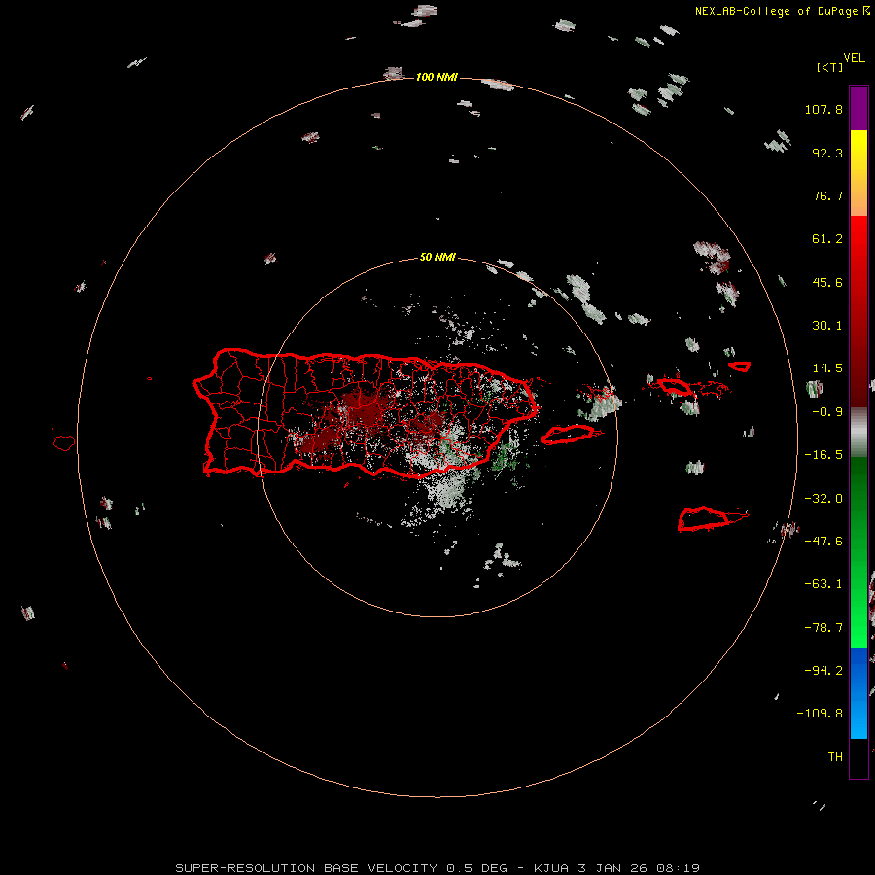Click the 14.5 legend value
Image resolution: width=875 pixels, height=875 pixels.
tap(827, 368)
